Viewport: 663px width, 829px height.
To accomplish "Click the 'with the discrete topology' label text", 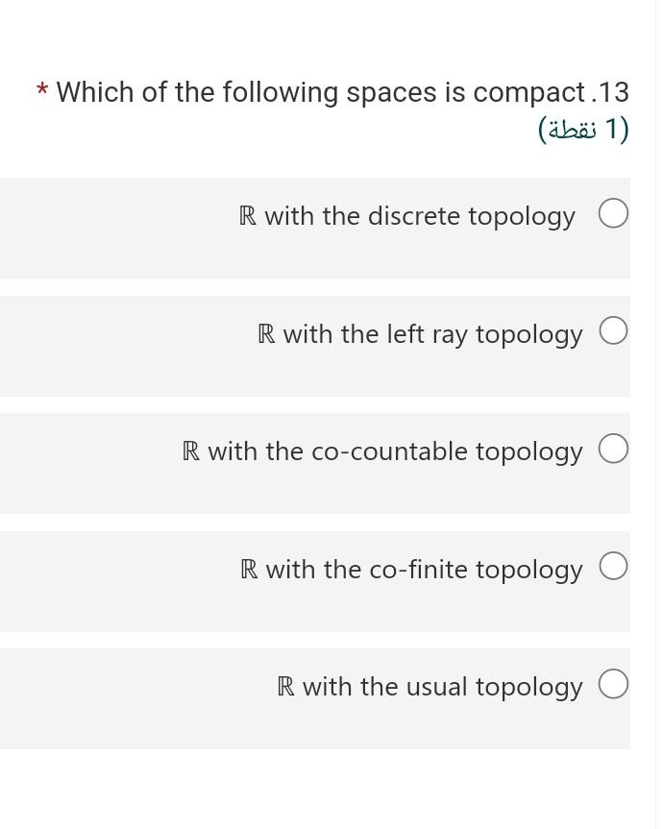I will 420,217.
